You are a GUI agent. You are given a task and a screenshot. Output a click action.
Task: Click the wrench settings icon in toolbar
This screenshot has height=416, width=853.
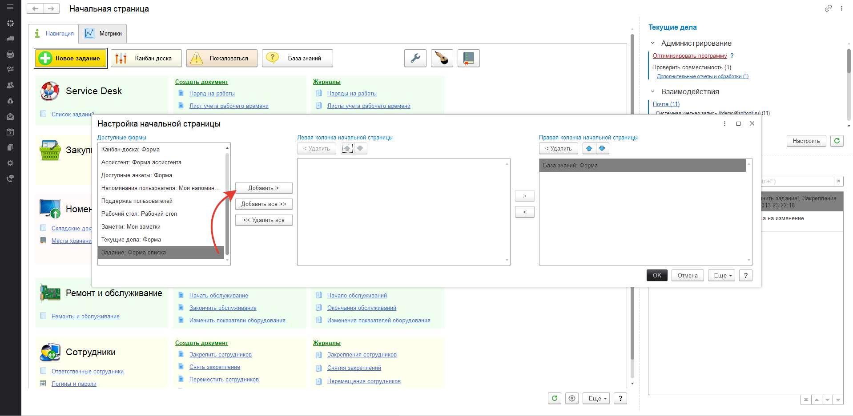(x=415, y=58)
